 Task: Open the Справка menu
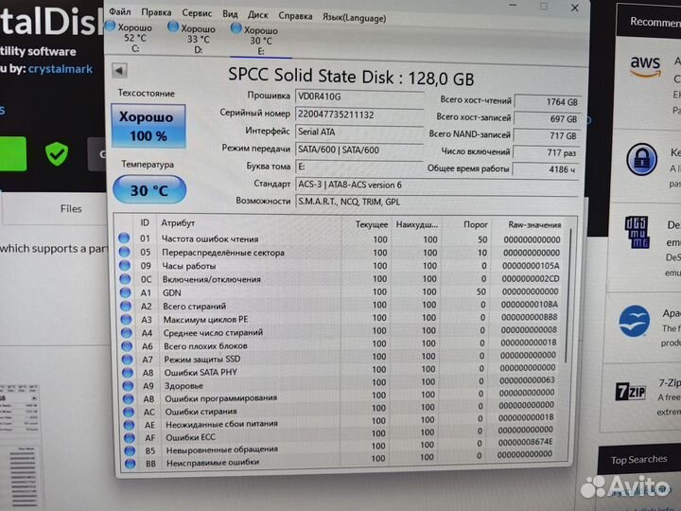click(295, 16)
